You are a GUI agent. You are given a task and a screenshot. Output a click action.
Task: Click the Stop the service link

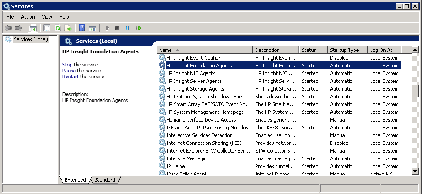point(67,65)
